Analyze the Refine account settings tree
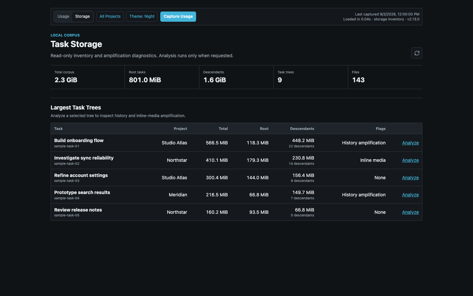The height and width of the screenshot is (296, 473). pyautogui.click(x=410, y=178)
